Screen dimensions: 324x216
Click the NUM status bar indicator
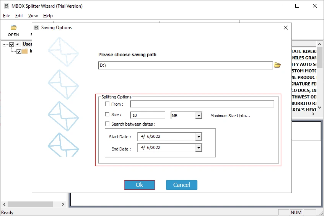tap(296, 213)
